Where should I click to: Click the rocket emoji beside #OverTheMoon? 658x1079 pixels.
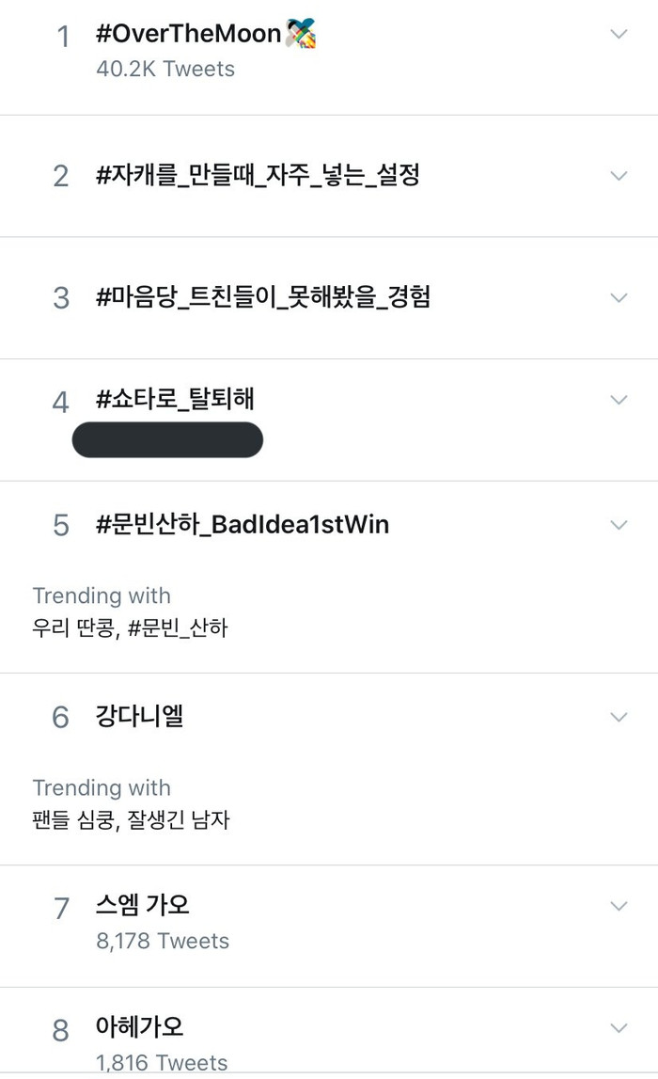coord(301,35)
